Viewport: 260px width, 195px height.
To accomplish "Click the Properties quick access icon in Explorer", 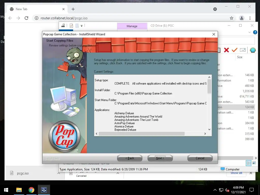I will pyautogui.click(x=71, y=26).
